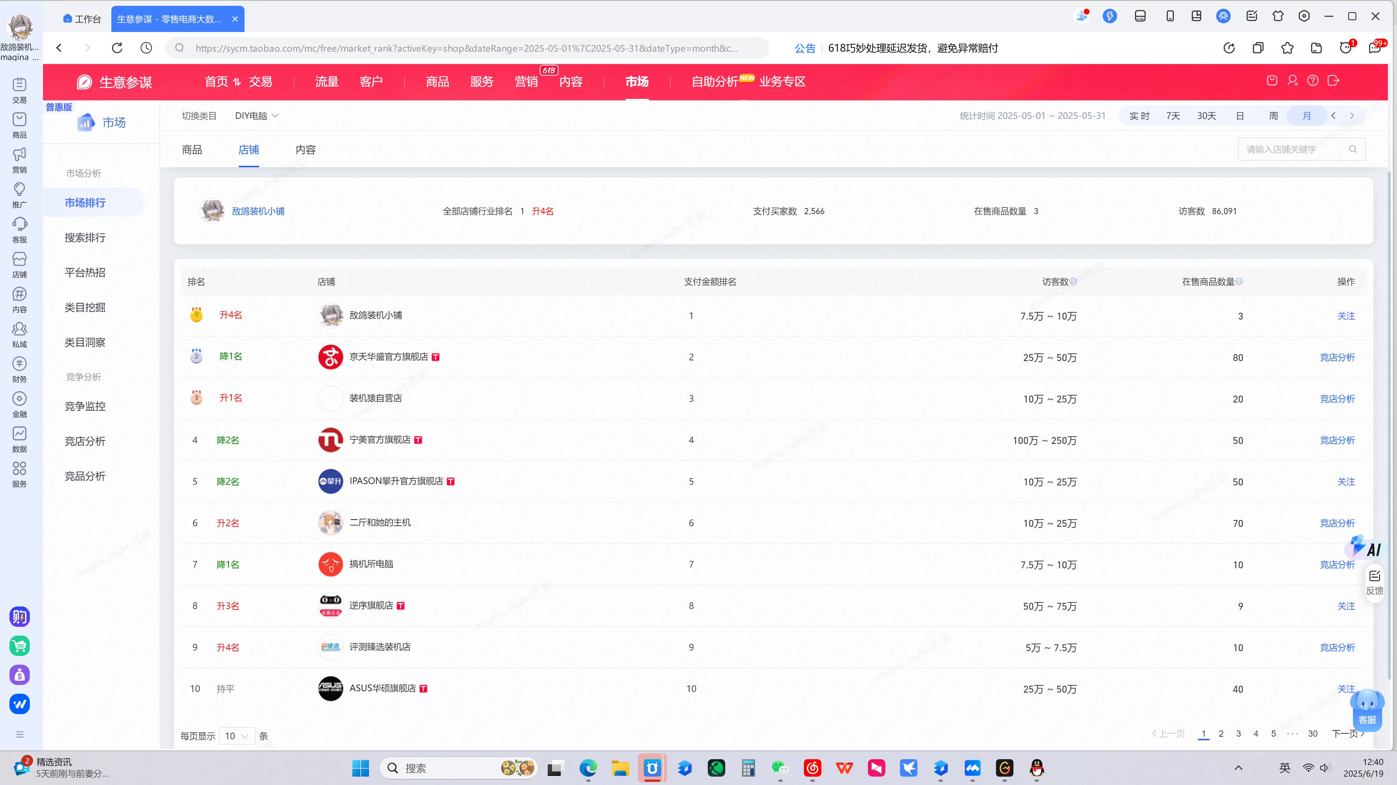This screenshot has height=785, width=1397.
Task: Open QQ penguin icon in taskbar
Action: tap(1036, 768)
